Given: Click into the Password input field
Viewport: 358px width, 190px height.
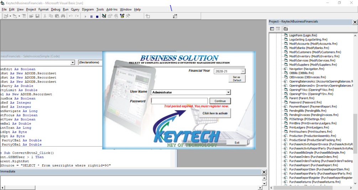Looking at the screenshot, I should click(180, 101).
